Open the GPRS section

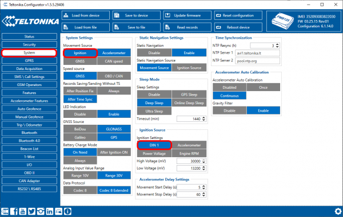(29, 60)
